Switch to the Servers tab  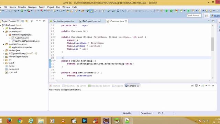coord(81,86)
